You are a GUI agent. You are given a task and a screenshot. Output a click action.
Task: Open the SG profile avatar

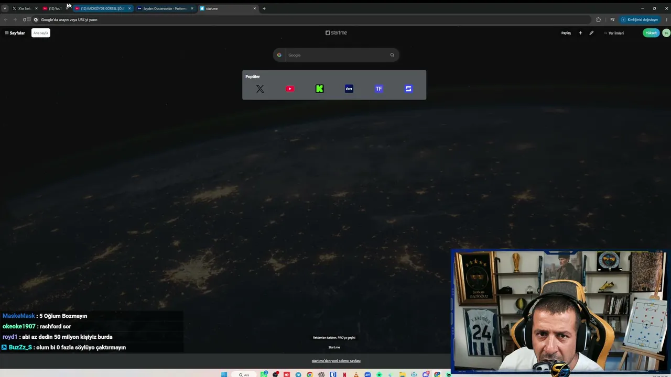(x=666, y=33)
